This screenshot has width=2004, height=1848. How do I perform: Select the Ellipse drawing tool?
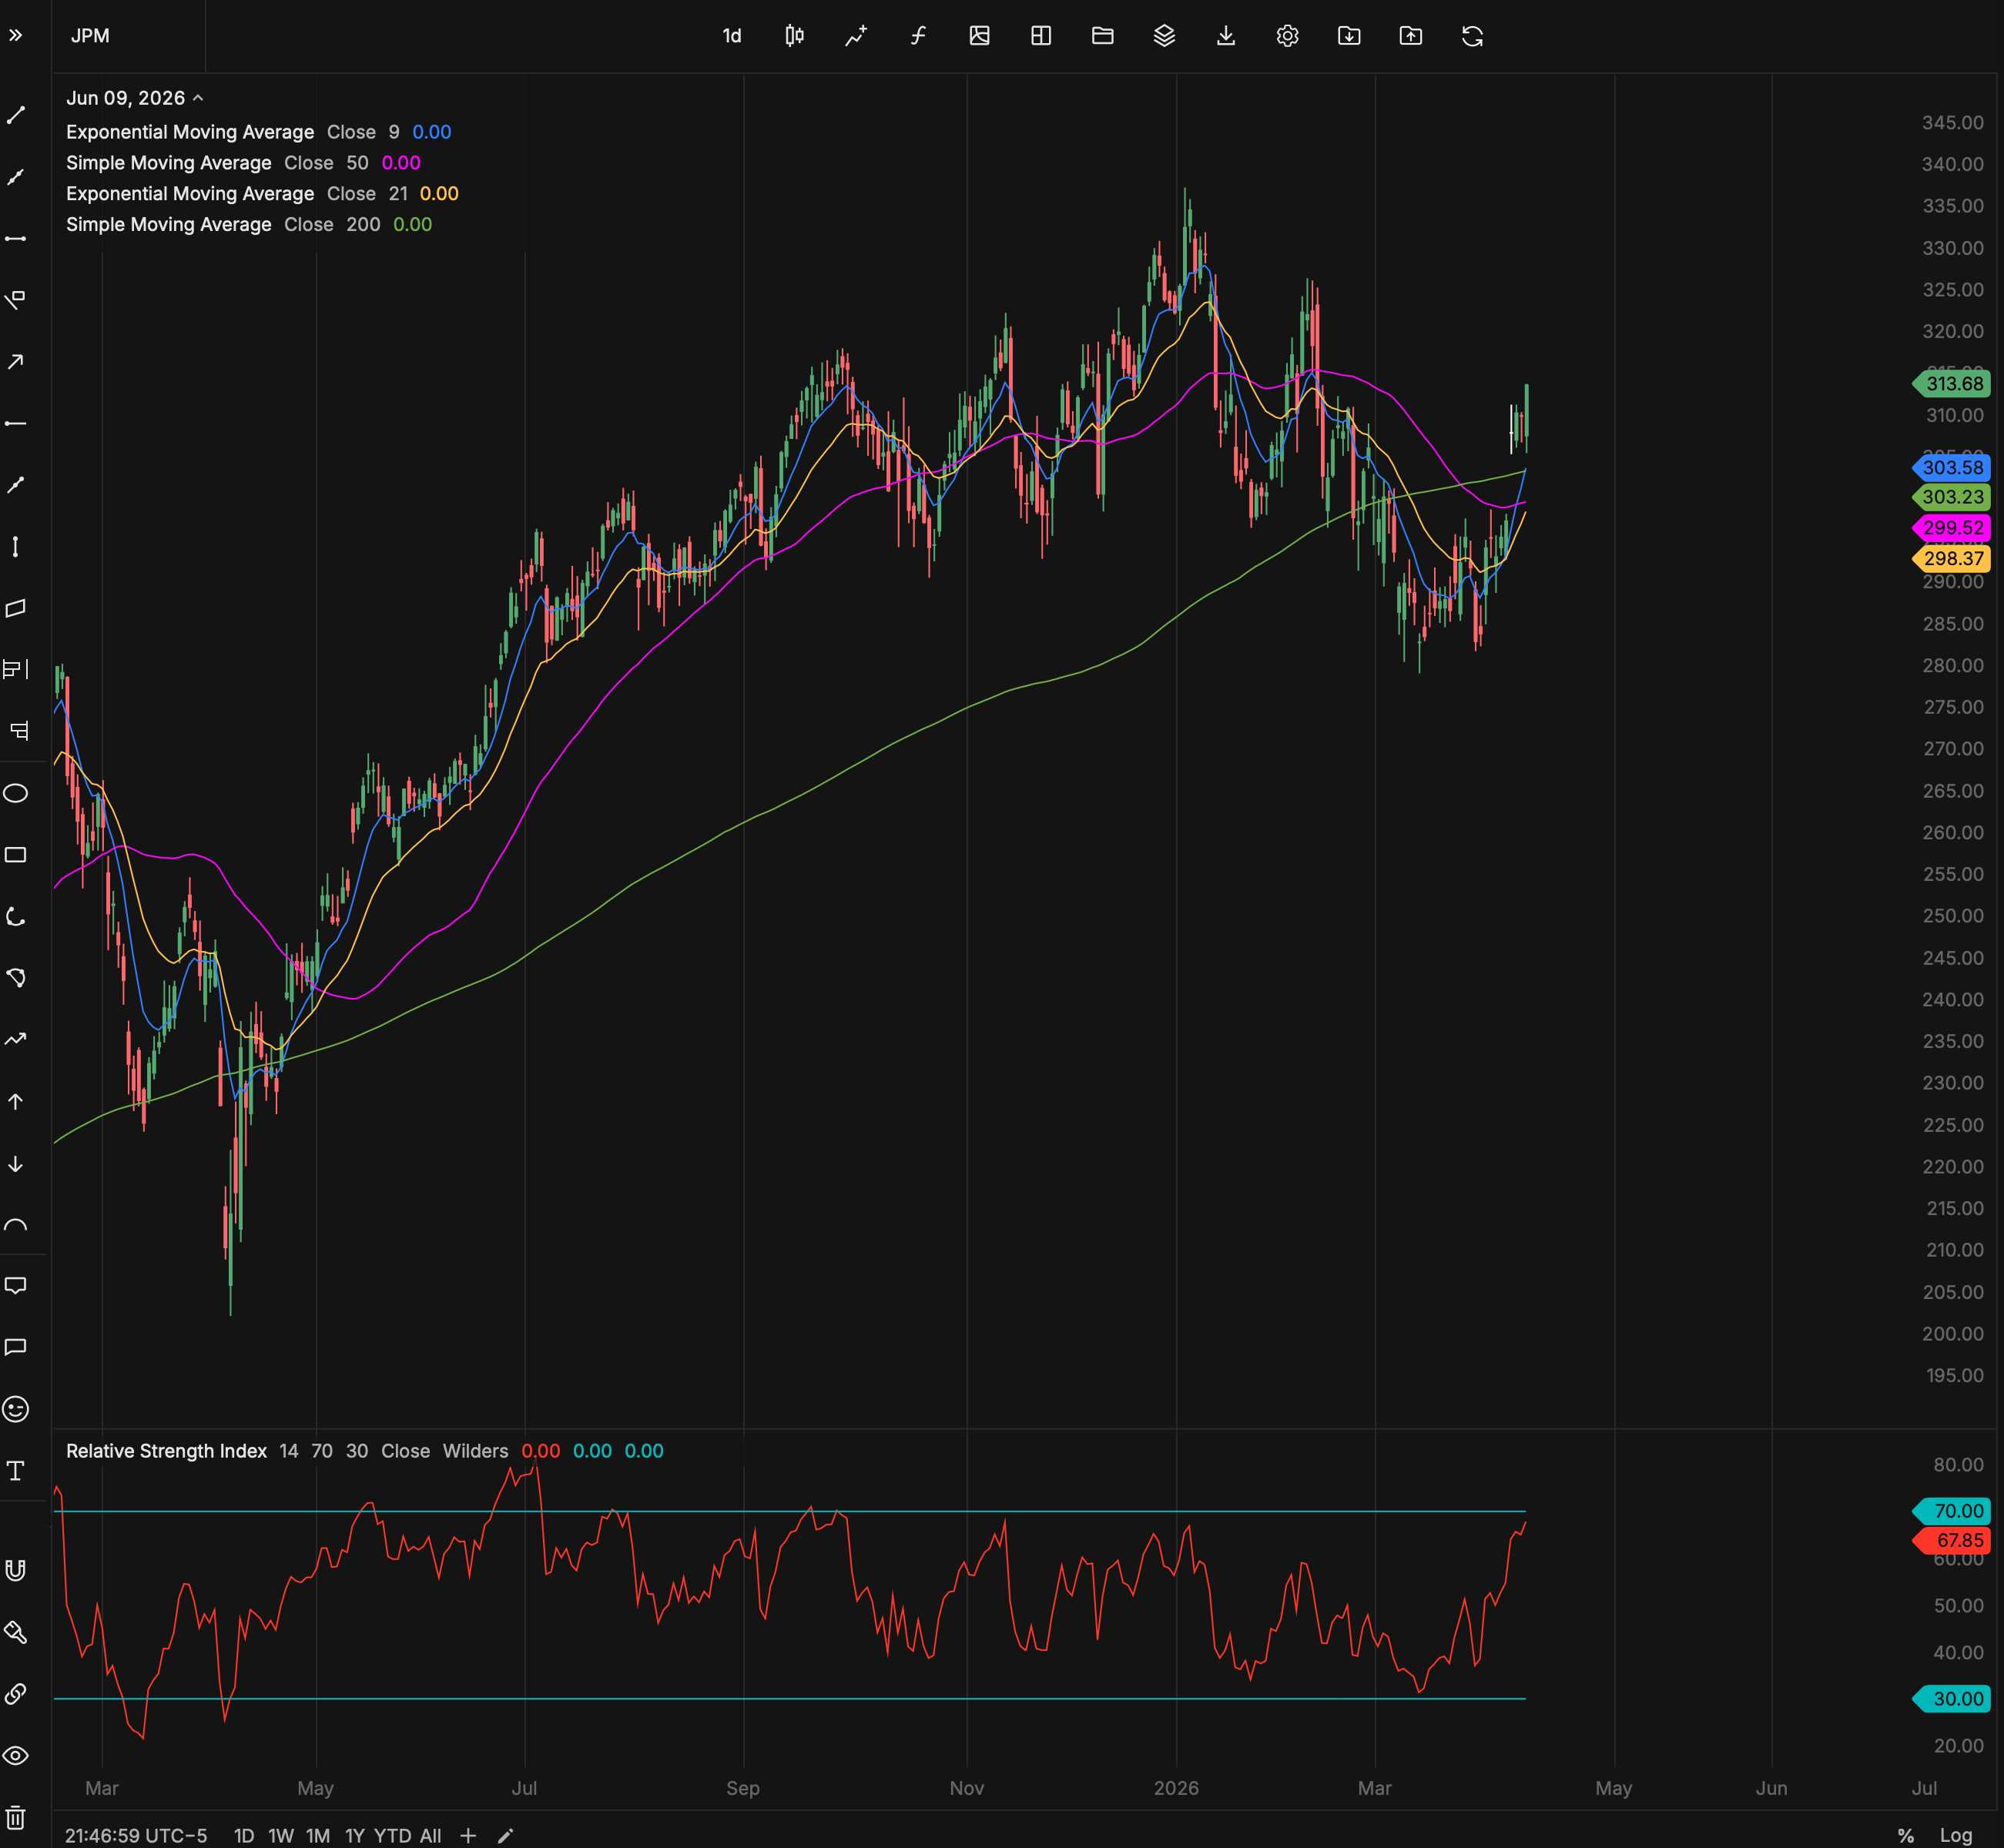coord(15,792)
